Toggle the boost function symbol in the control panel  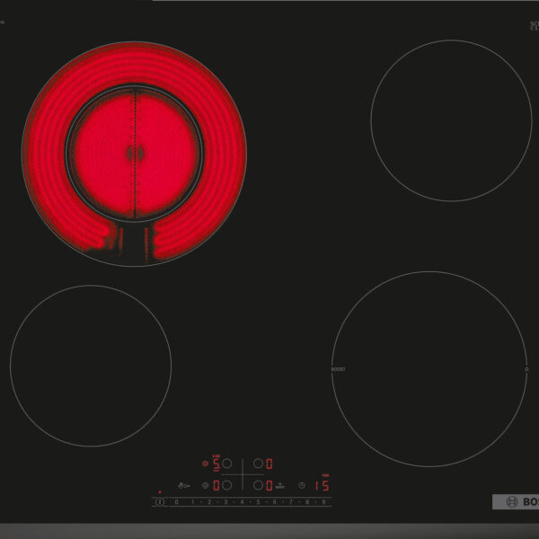click(279, 485)
